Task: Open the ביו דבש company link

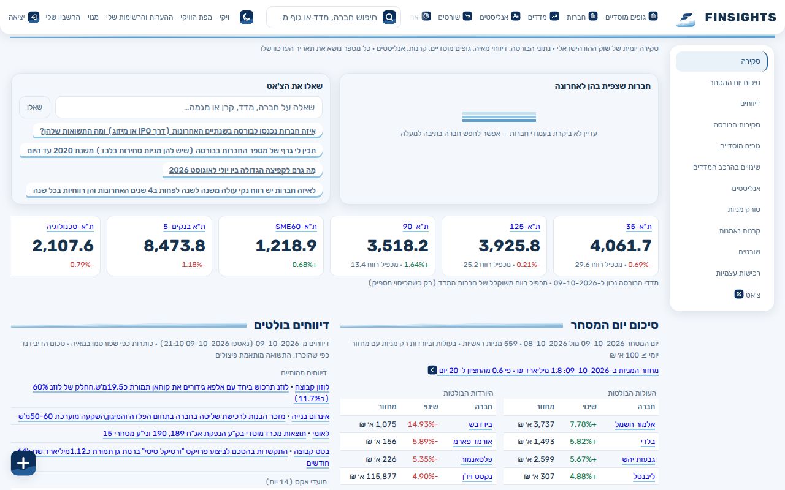Action: (x=480, y=424)
